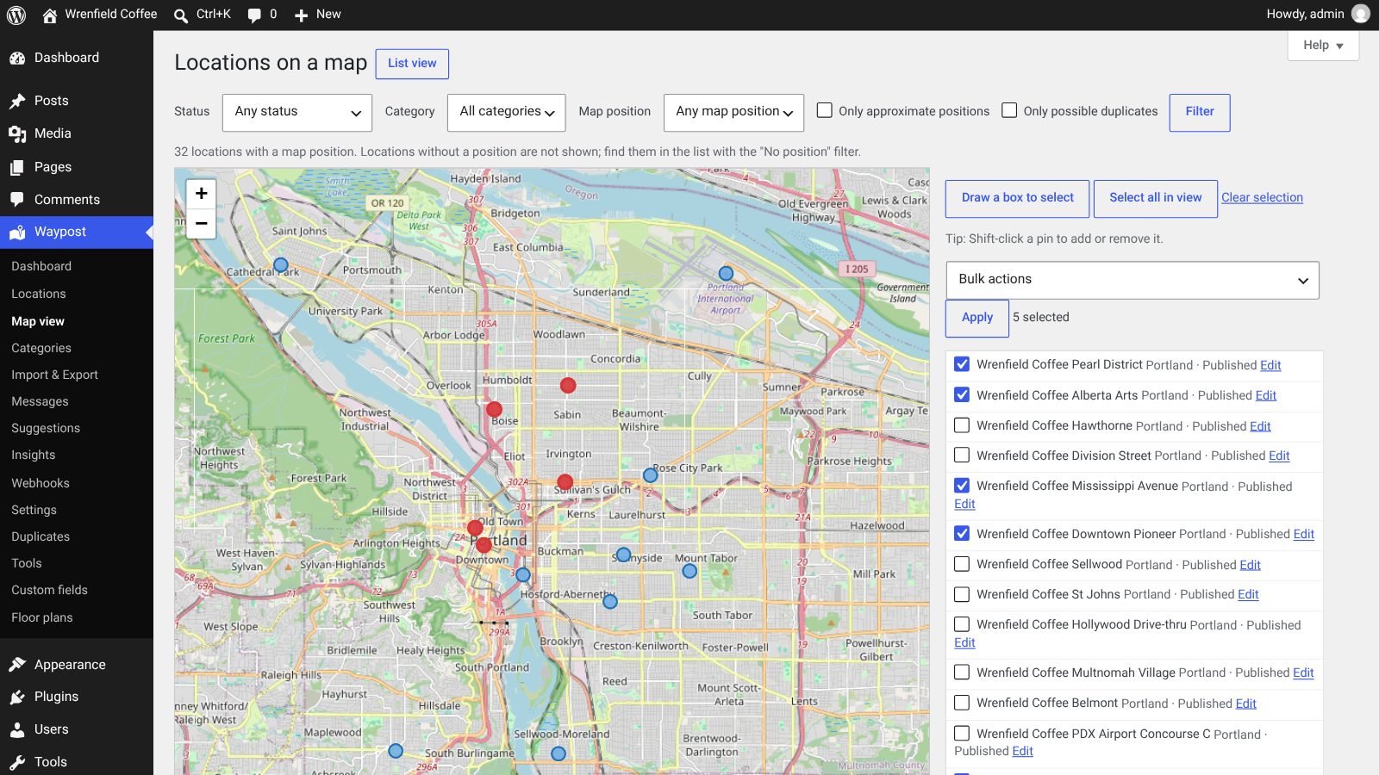Open the All categories dropdown

tap(507, 113)
